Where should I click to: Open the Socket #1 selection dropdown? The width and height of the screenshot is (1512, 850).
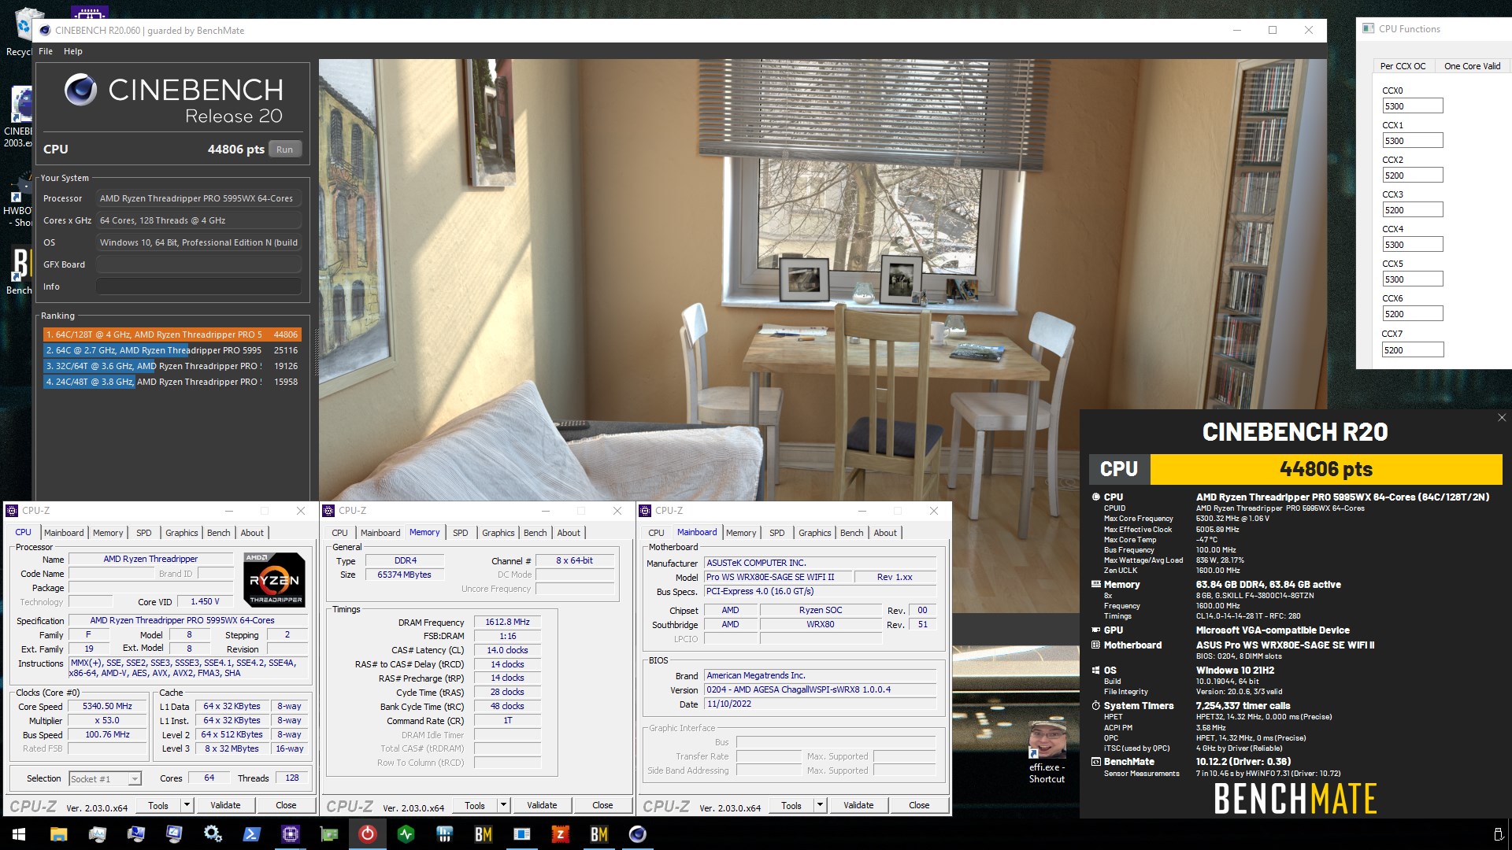[105, 778]
